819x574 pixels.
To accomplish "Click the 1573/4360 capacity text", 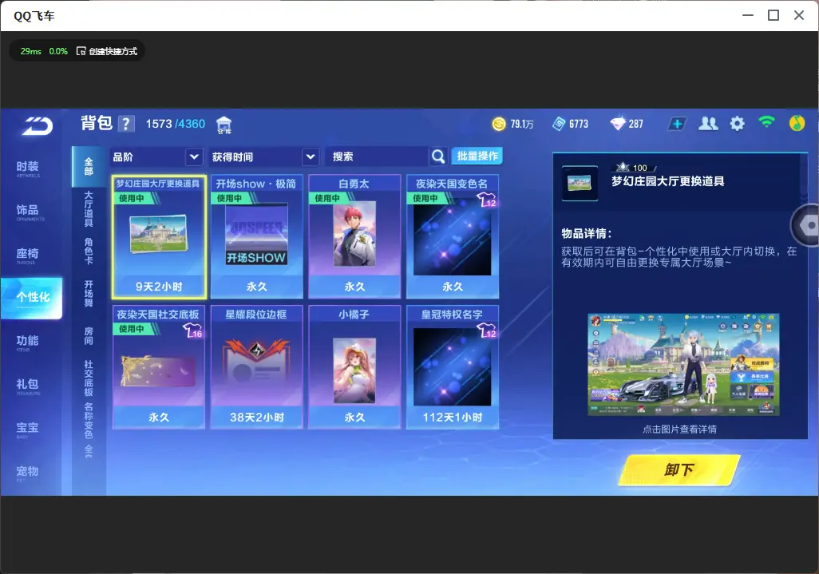I will (x=176, y=124).
